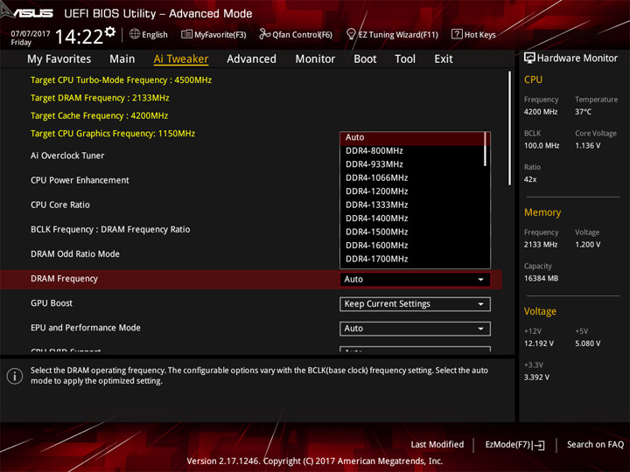Click the Core Voltage 1.136 V value
The image size is (630, 472).
click(x=587, y=145)
